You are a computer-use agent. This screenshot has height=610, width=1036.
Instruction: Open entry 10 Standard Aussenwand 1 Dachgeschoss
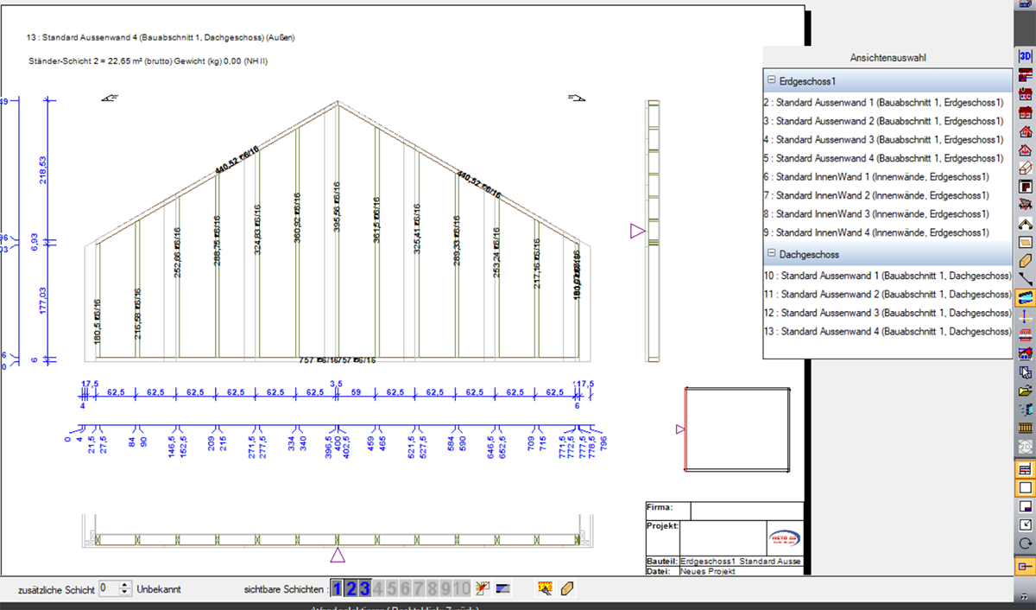point(887,276)
